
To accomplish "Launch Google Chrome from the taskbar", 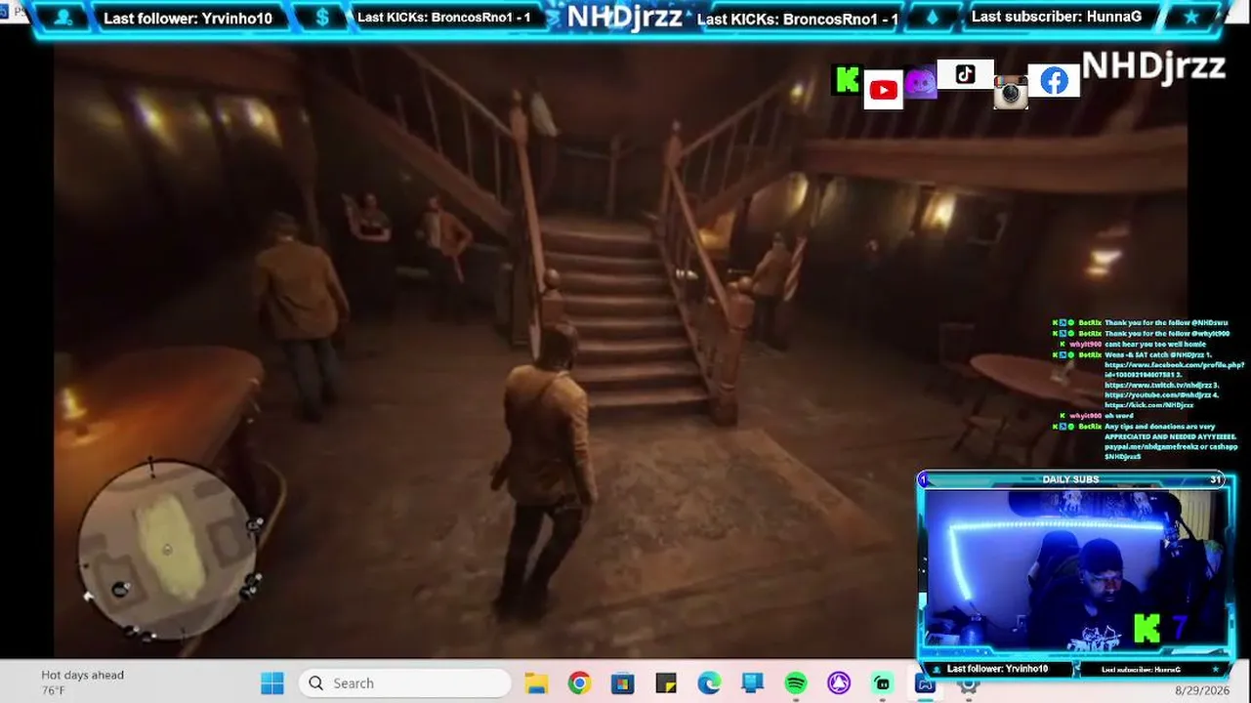I will pos(579,683).
